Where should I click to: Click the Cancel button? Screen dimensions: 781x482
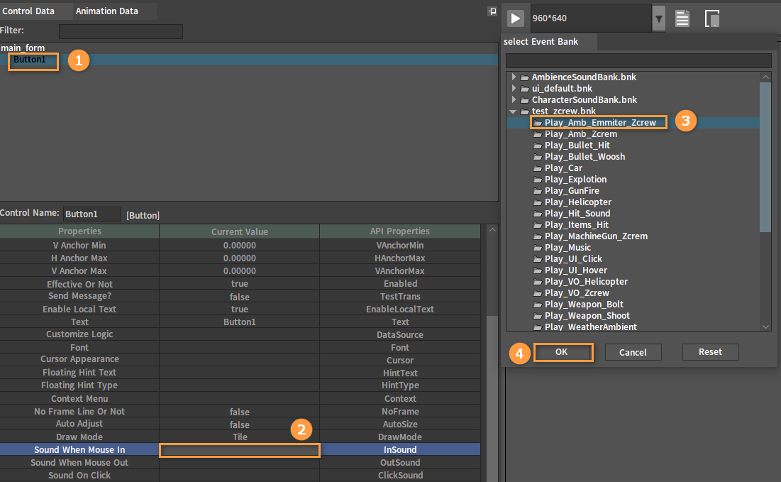(x=633, y=352)
